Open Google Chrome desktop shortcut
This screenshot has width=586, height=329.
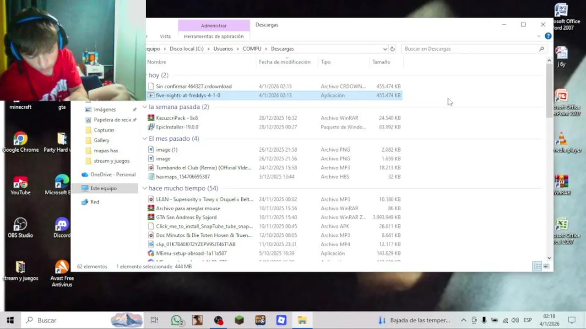click(x=20, y=142)
